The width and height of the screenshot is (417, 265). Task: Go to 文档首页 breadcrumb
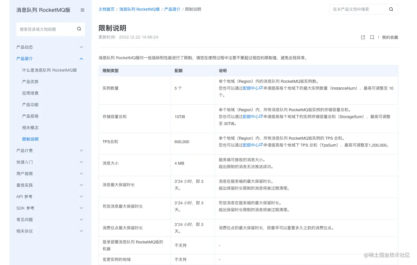coord(106,9)
